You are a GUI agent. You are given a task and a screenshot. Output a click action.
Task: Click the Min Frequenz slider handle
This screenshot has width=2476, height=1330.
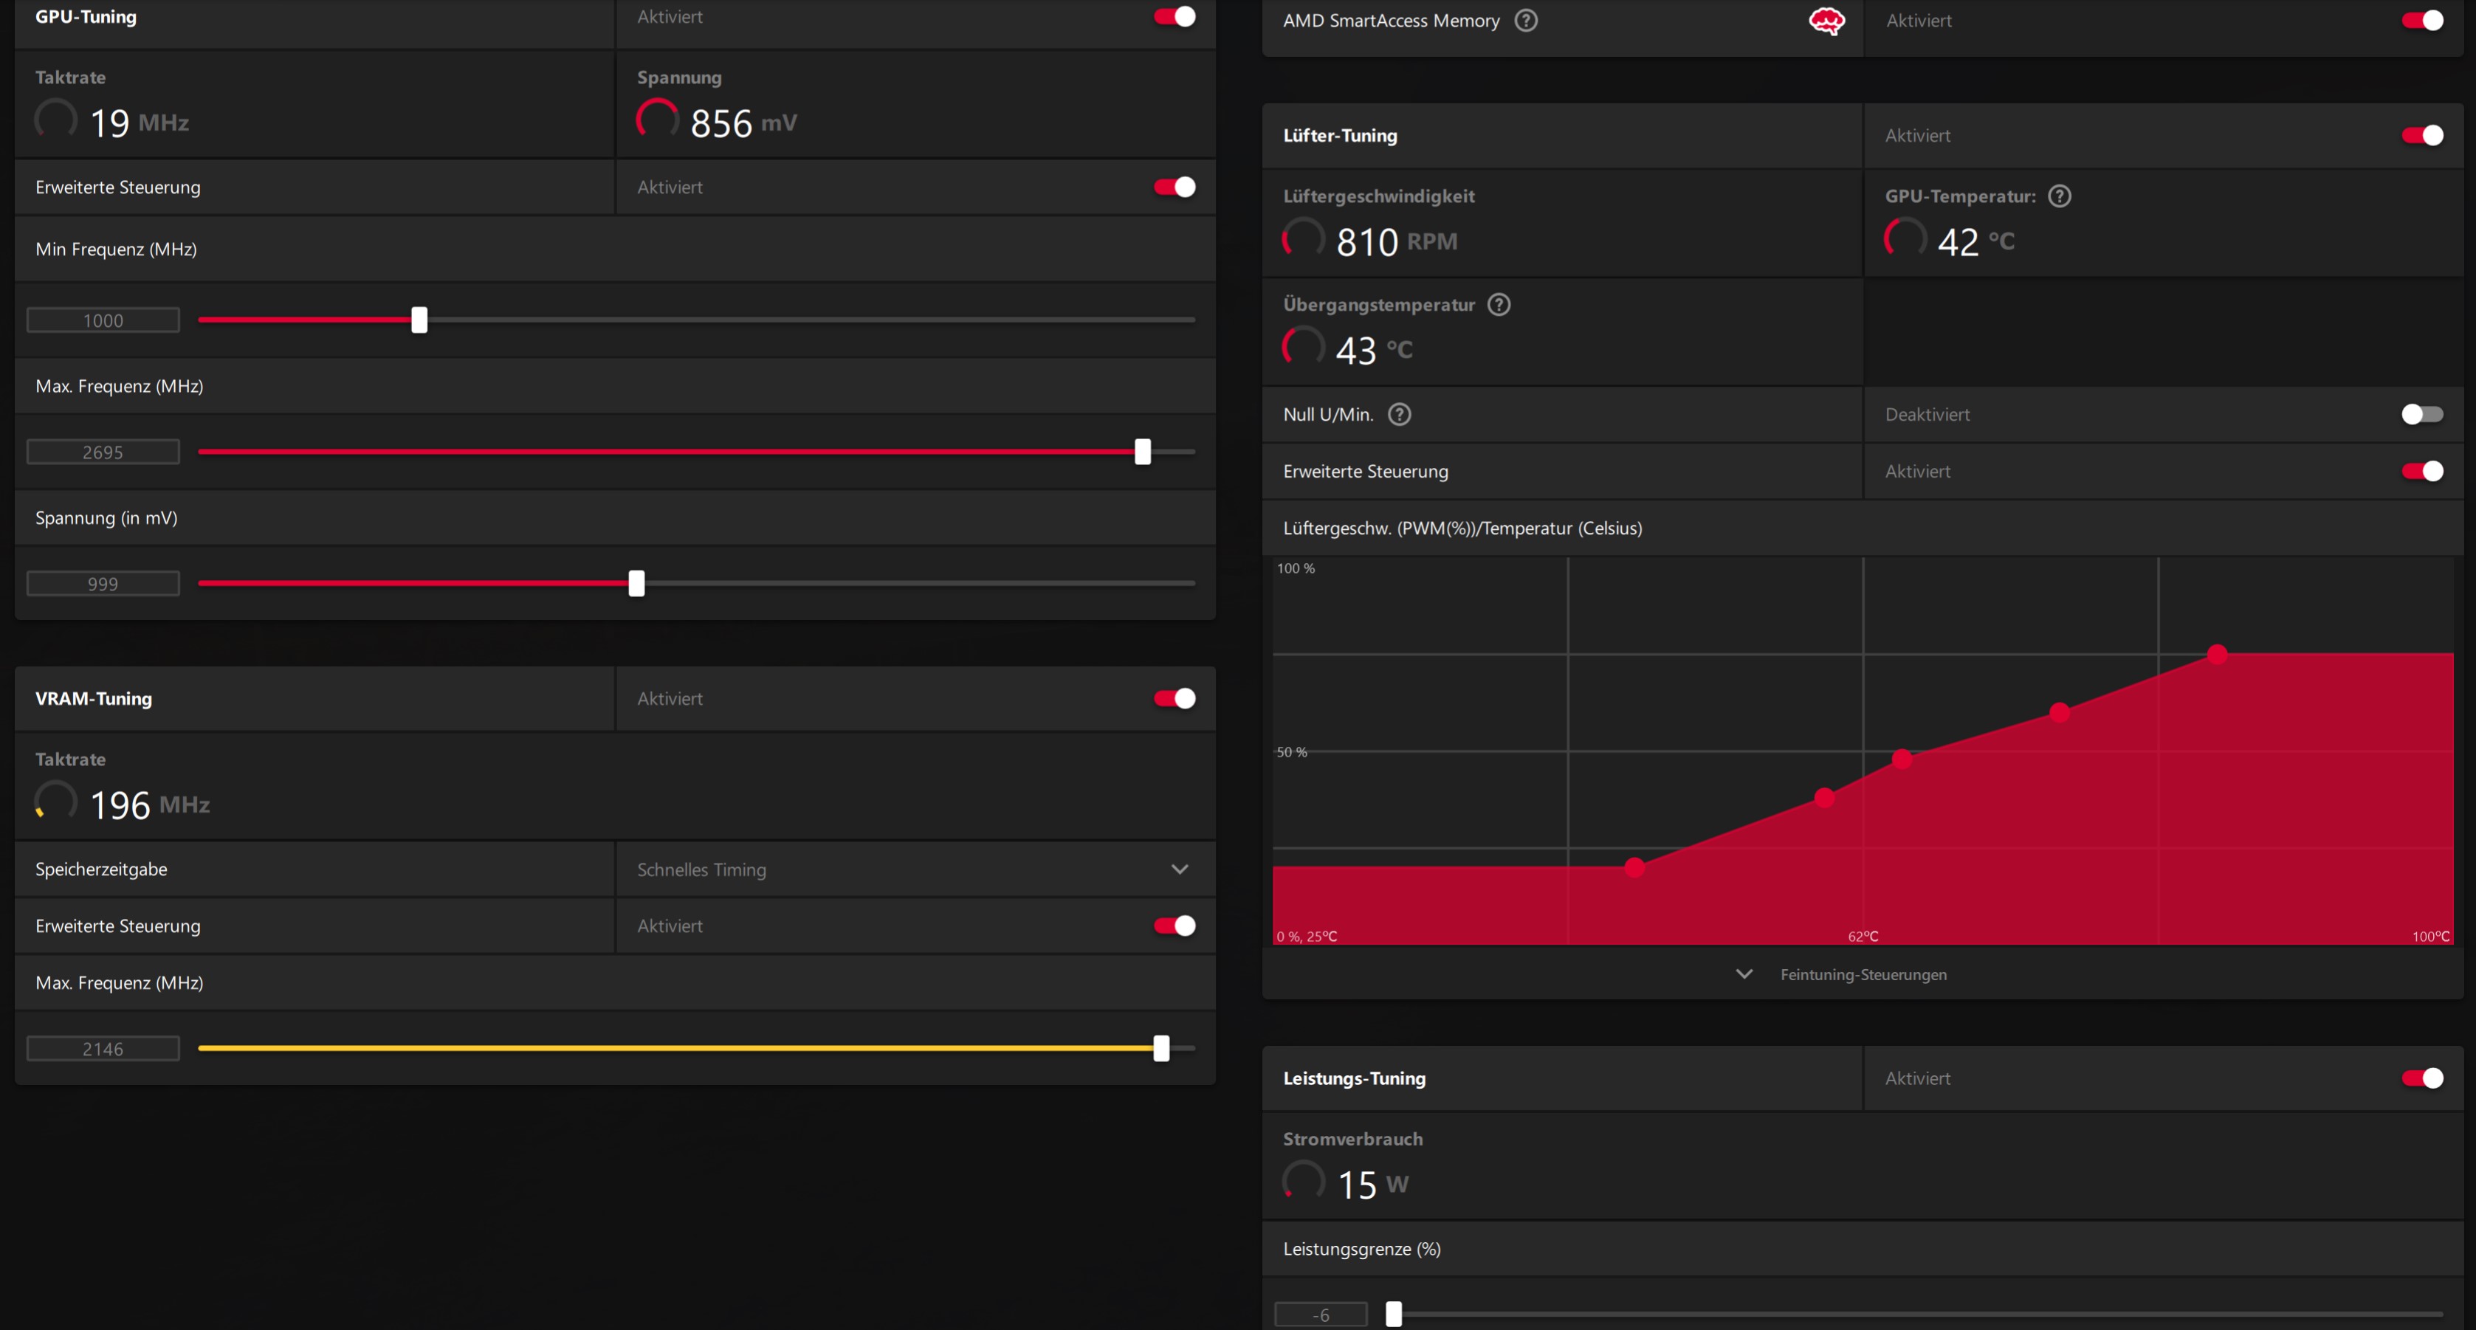(419, 320)
